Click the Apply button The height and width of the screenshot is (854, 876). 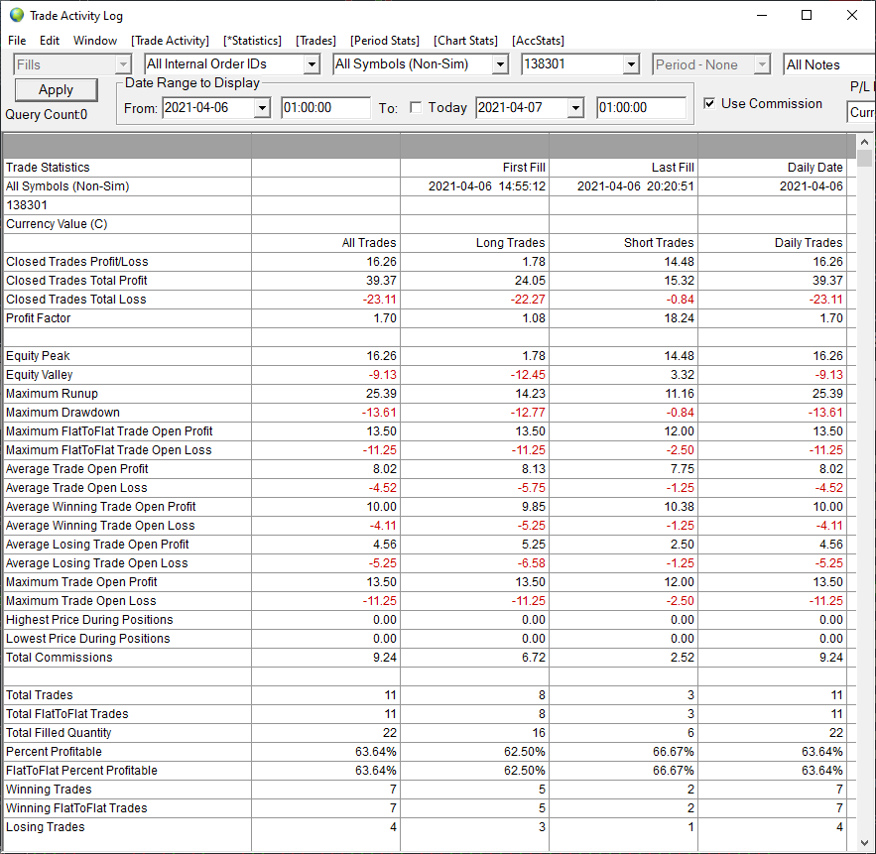tap(56, 89)
